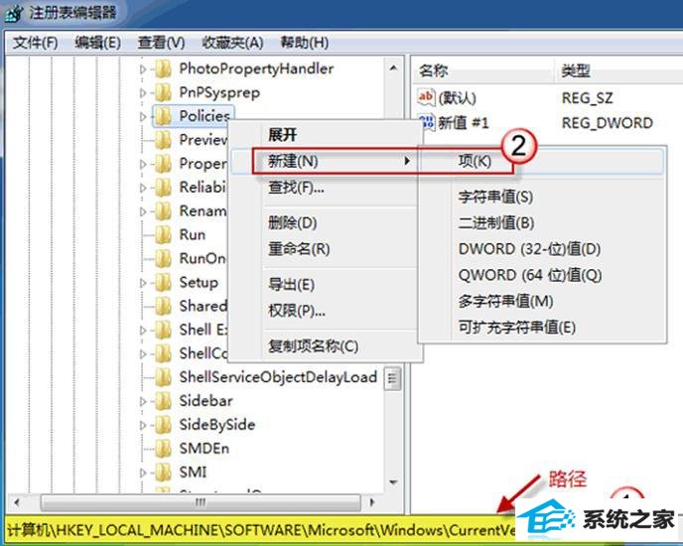683x546 pixels.
Task: Click the (默认) string value icon
Action: pyautogui.click(x=426, y=97)
